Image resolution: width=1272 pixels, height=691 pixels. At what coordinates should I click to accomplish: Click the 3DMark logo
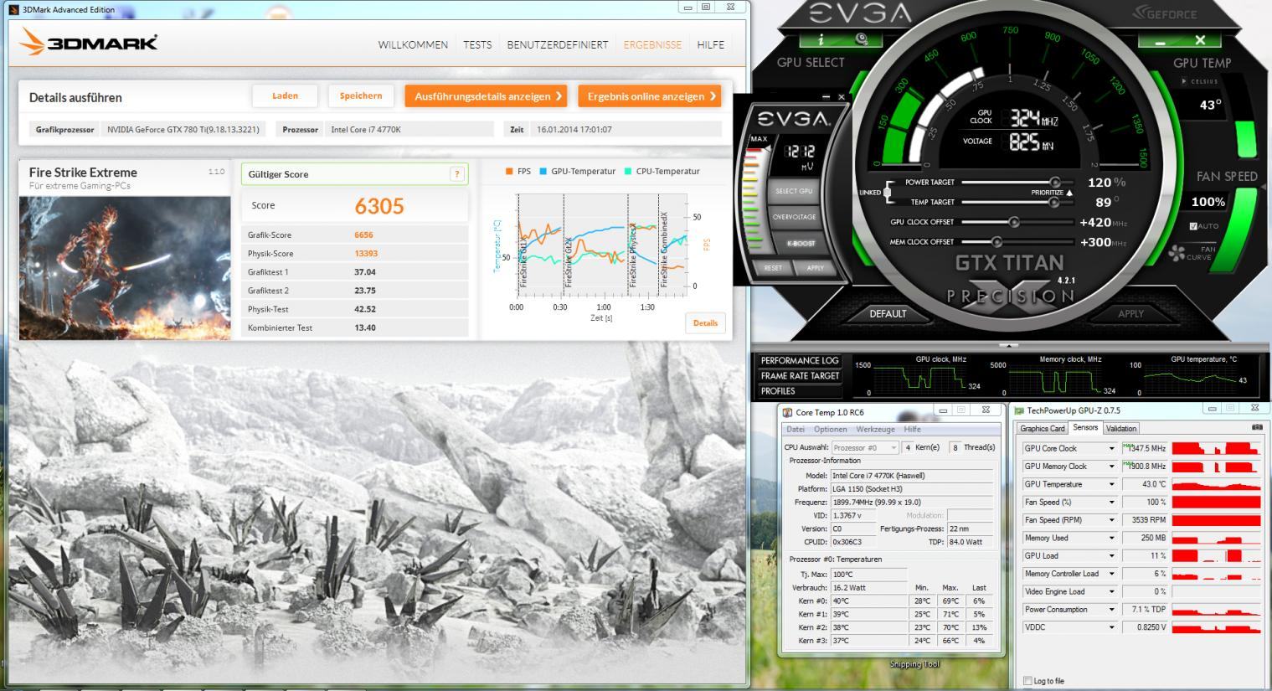[89, 42]
